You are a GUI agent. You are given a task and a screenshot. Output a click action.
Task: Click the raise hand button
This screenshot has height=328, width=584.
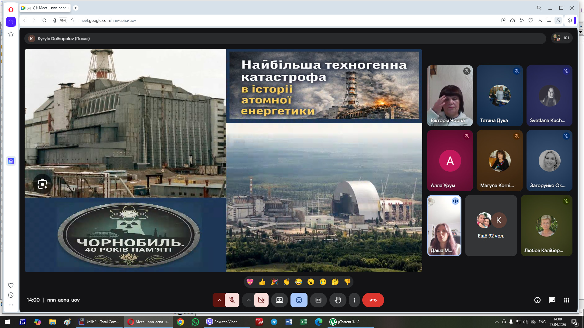338,300
